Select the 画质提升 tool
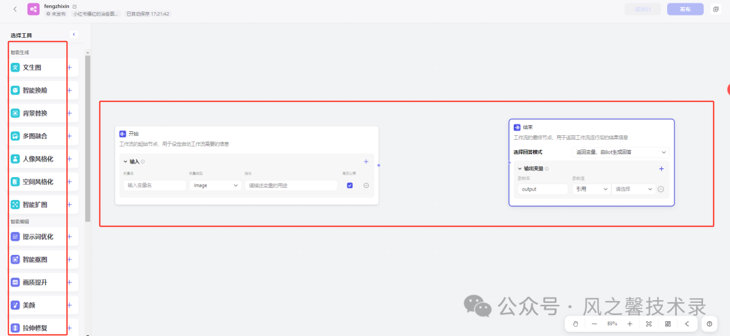 point(37,283)
